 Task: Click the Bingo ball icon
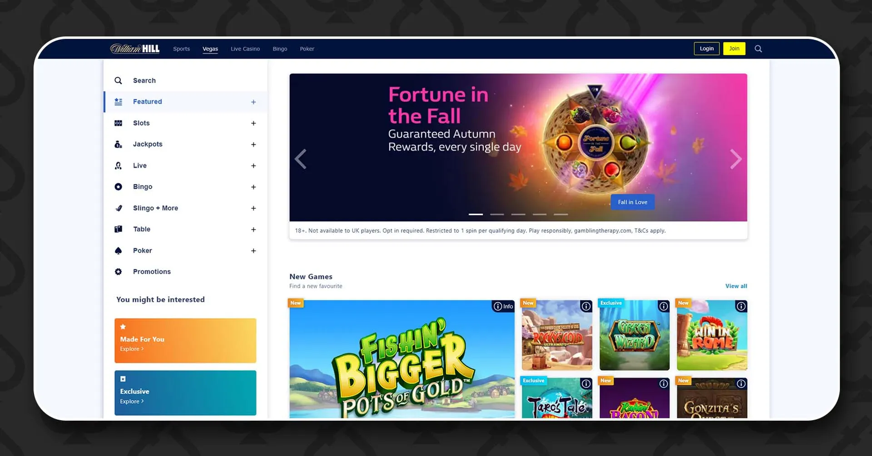118,186
